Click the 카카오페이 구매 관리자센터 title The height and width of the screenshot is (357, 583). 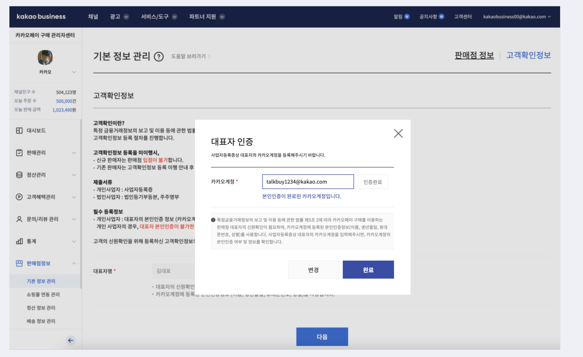[x=45, y=35]
